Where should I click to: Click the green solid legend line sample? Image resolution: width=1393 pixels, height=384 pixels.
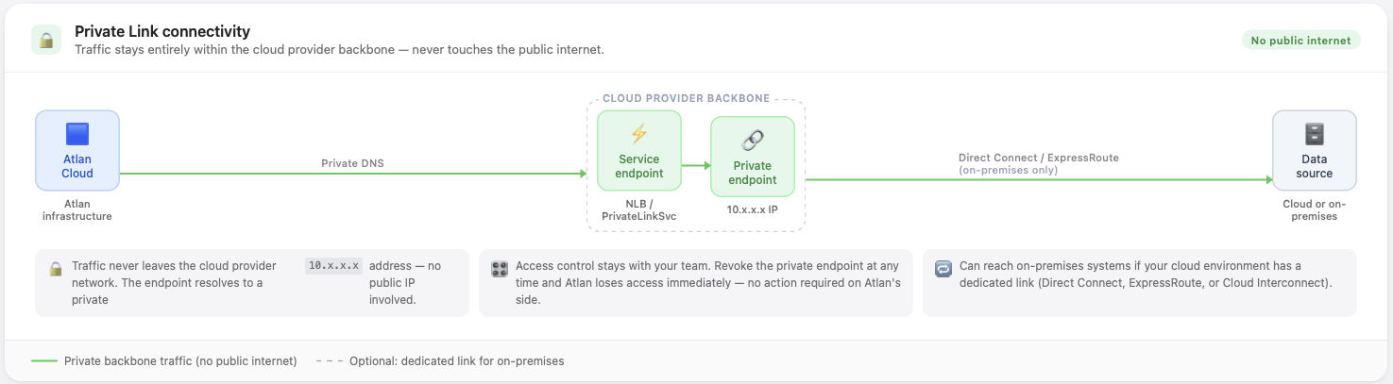click(x=43, y=361)
